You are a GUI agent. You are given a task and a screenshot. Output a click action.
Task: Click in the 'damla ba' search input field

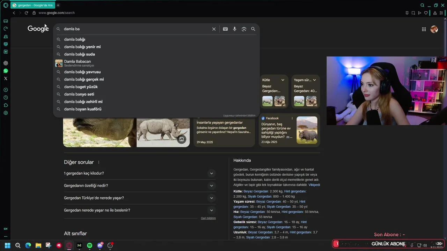136,29
